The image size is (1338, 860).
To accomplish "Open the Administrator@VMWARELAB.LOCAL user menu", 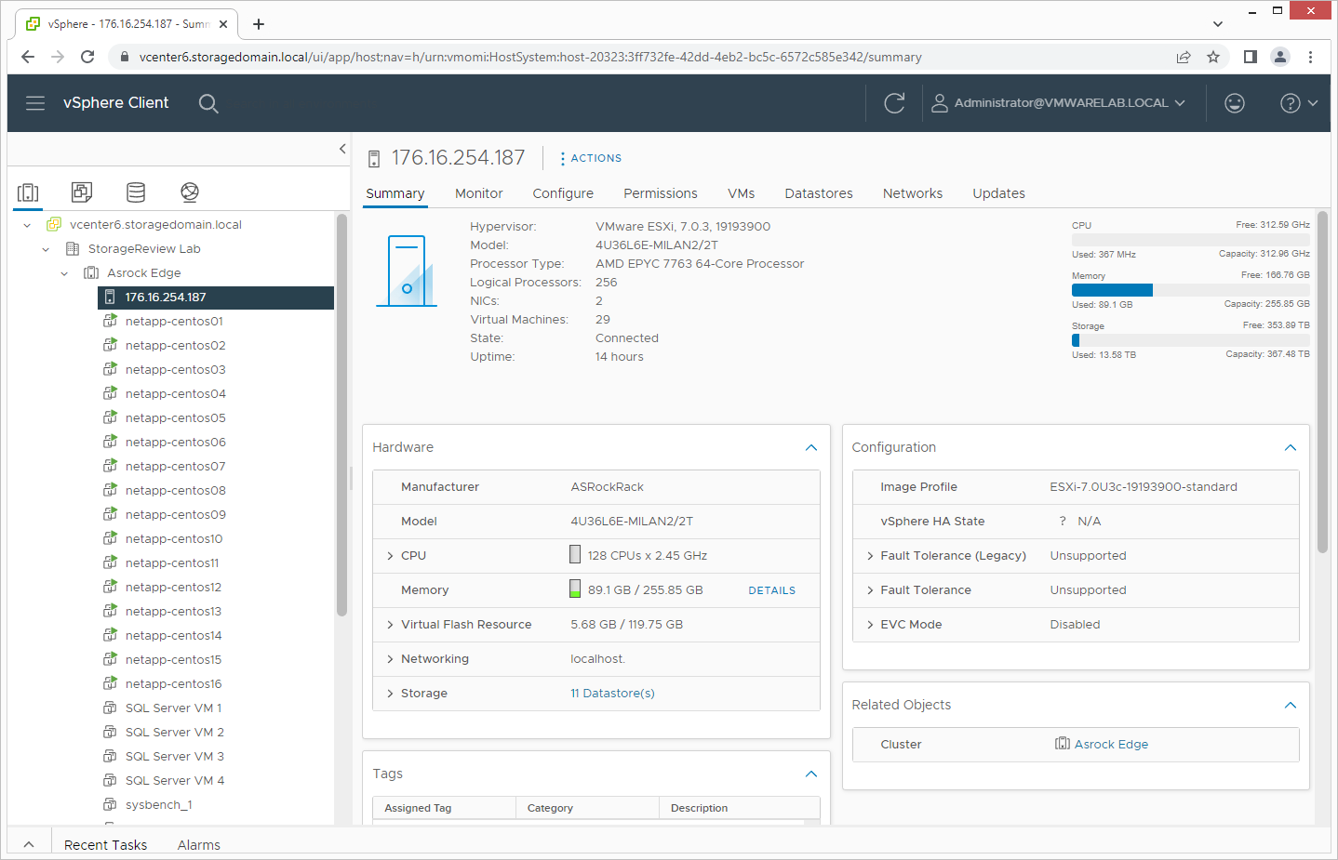I will (1059, 103).
